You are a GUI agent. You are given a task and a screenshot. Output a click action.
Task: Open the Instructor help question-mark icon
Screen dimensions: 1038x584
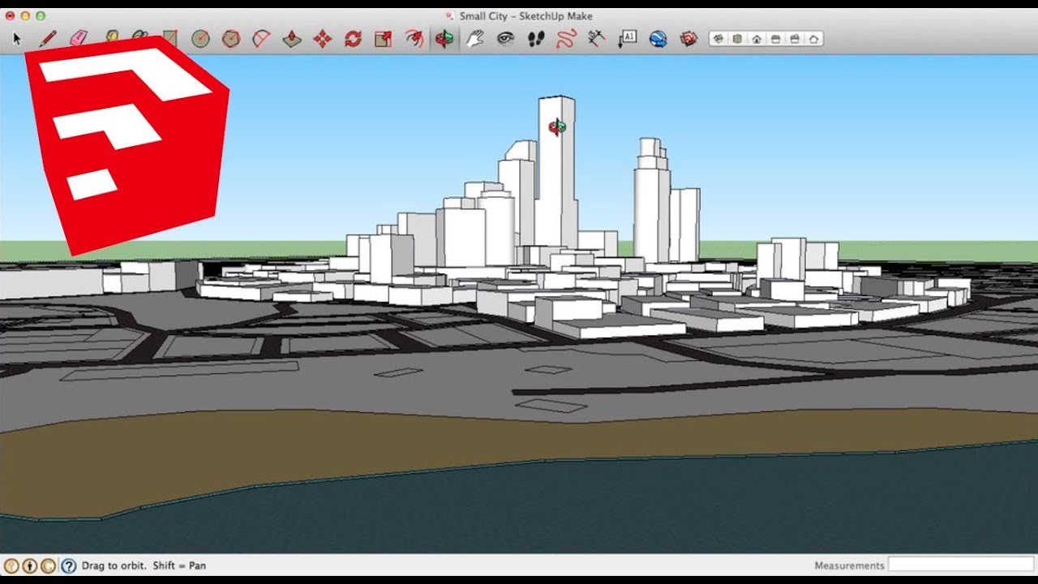pyautogui.click(x=69, y=566)
